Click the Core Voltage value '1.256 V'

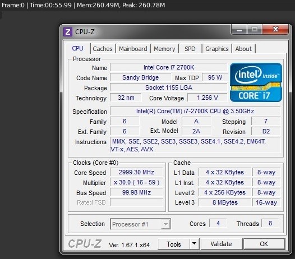(x=208, y=98)
